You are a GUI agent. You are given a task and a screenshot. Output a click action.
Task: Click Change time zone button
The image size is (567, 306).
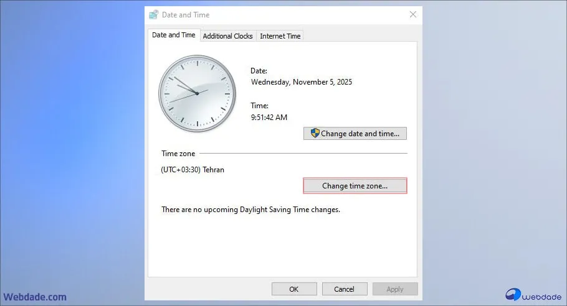point(355,186)
